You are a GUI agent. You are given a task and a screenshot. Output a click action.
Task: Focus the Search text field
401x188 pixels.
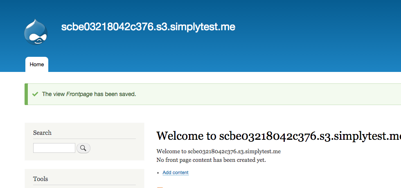[x=54, y=148]
